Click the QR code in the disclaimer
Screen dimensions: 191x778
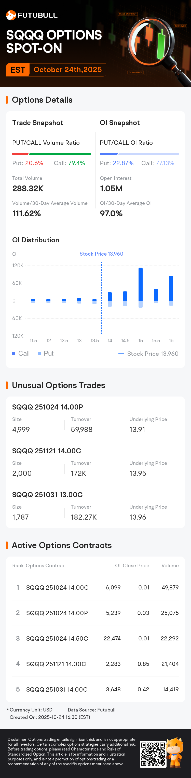[153, 754]
